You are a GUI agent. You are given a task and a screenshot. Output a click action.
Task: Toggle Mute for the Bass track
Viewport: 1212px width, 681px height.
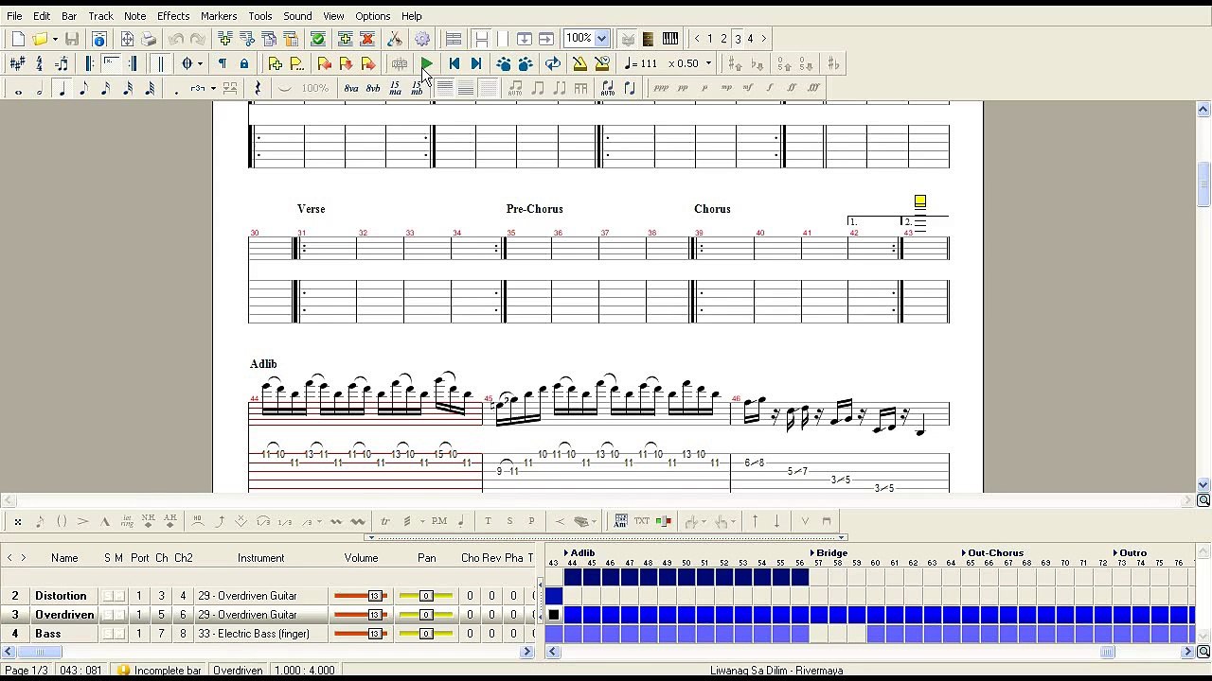click(119, 634)
